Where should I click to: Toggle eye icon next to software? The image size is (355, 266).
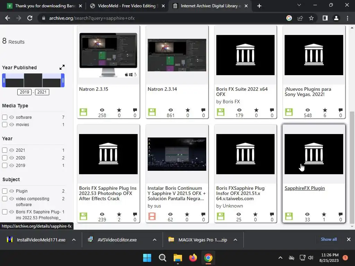pos(12,117)
